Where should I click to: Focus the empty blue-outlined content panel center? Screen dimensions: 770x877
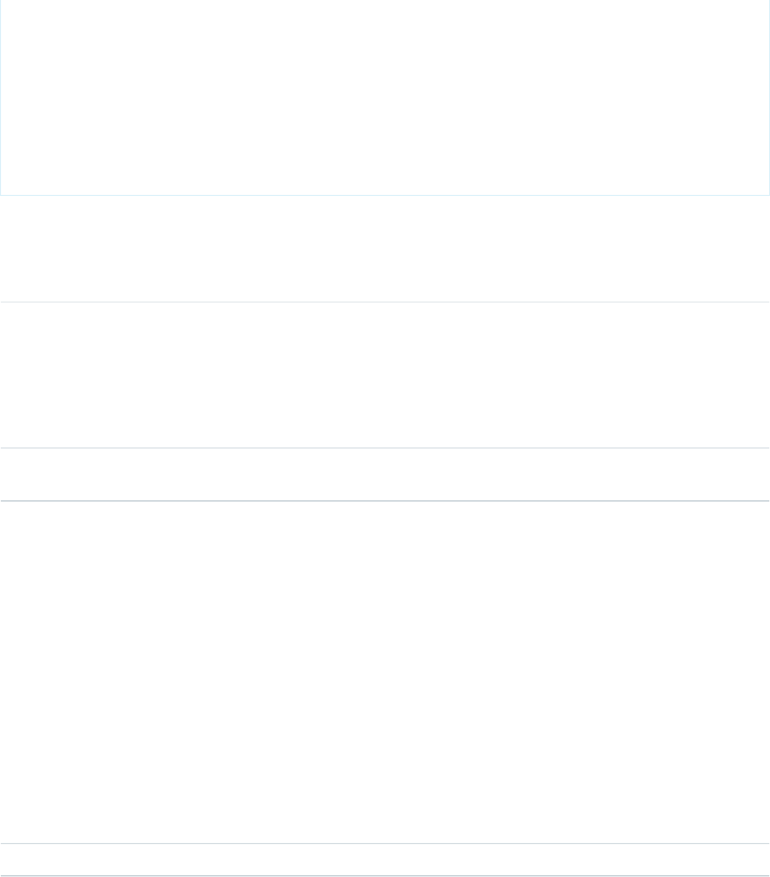point(385,97)
